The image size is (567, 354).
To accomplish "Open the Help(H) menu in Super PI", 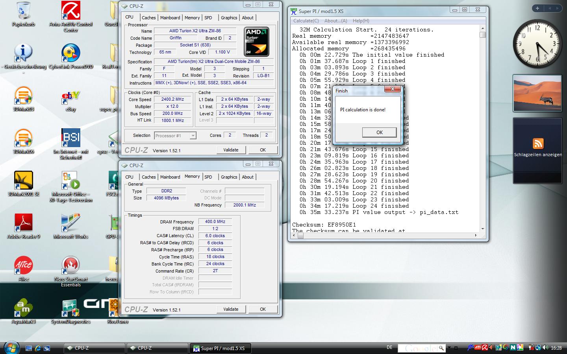I will pos(361,21).
